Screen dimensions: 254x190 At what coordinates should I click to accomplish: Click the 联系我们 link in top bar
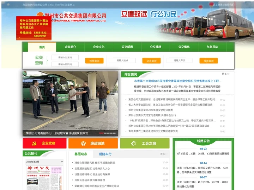pos(229,5)
